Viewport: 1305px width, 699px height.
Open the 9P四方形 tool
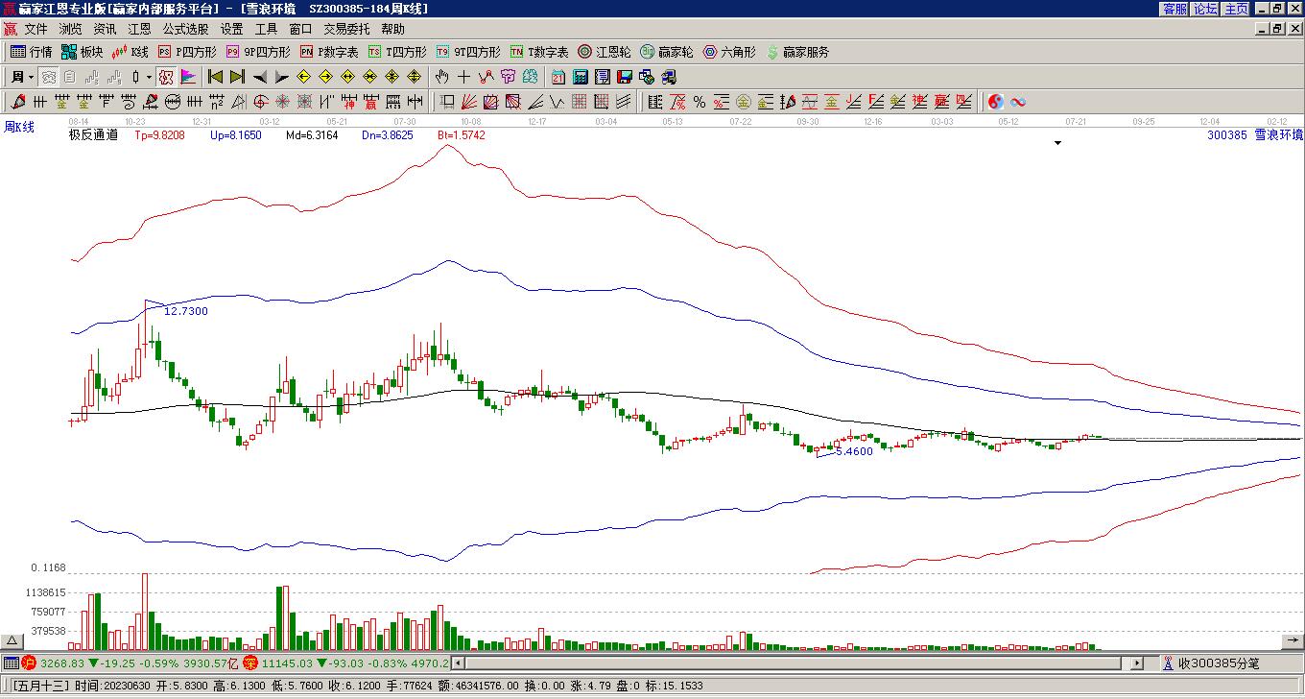257,52
